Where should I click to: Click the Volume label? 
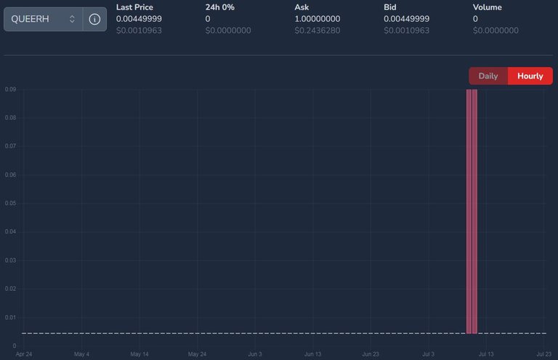[x=488, y=7]
